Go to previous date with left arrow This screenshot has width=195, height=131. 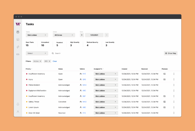point(82,35)
